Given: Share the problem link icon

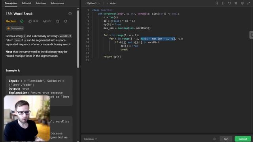Looking at the screenshot, I should (66, 21).
